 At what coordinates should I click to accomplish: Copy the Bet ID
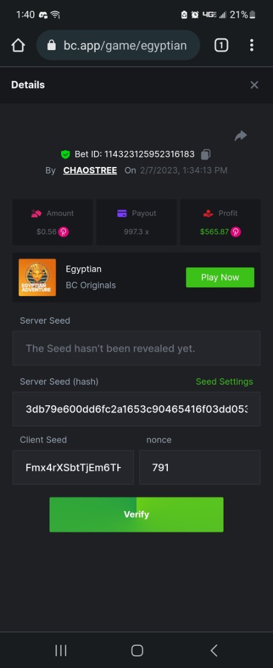click(x=206, y=154)
